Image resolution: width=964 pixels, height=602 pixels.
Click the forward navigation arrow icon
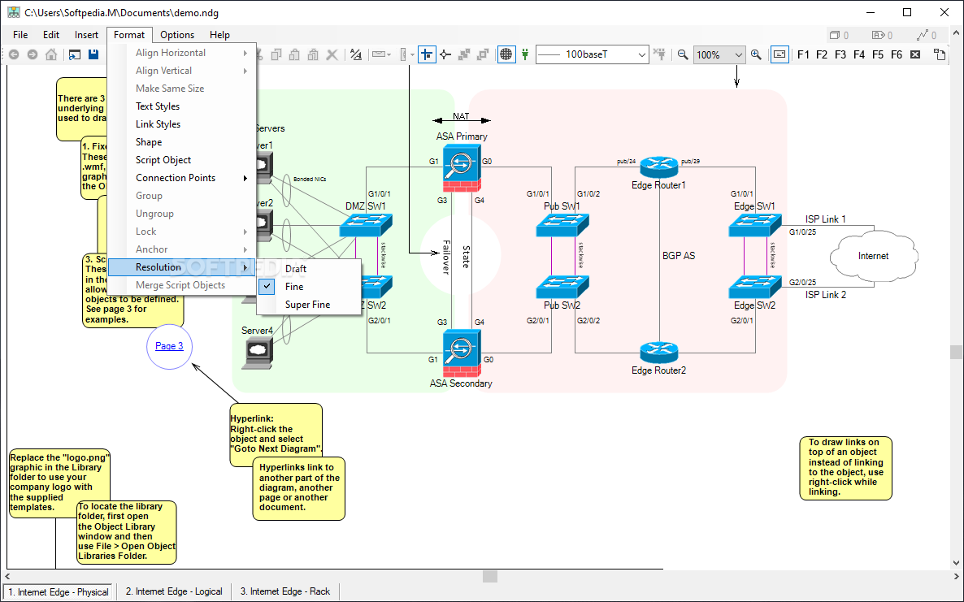click(x=33, y=54)
